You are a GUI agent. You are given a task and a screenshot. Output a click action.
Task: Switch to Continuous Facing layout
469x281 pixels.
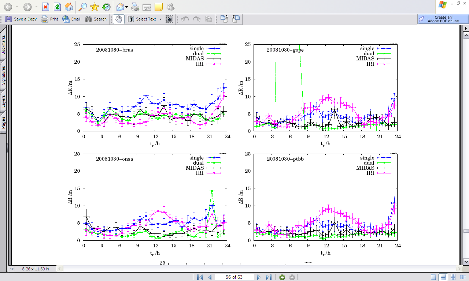point(453,277)
